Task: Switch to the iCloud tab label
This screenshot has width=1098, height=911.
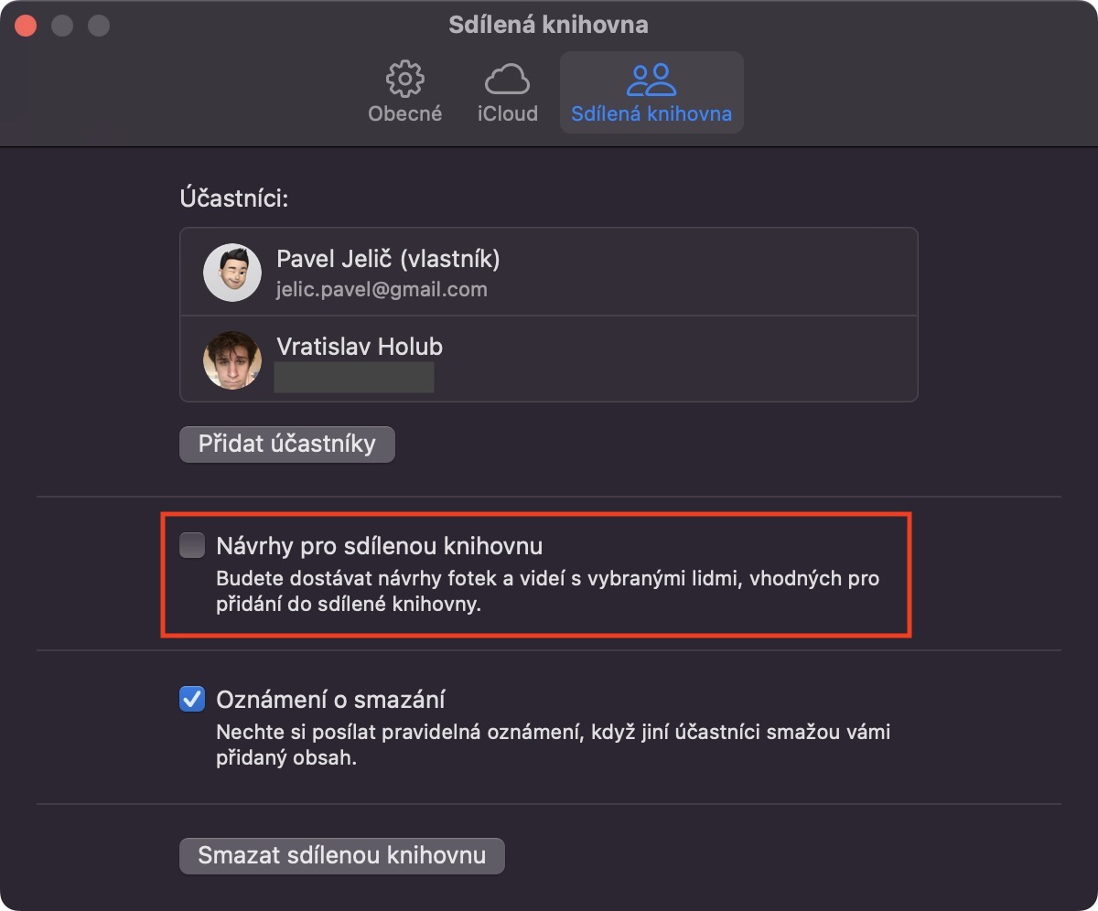Action: point(507,114)
